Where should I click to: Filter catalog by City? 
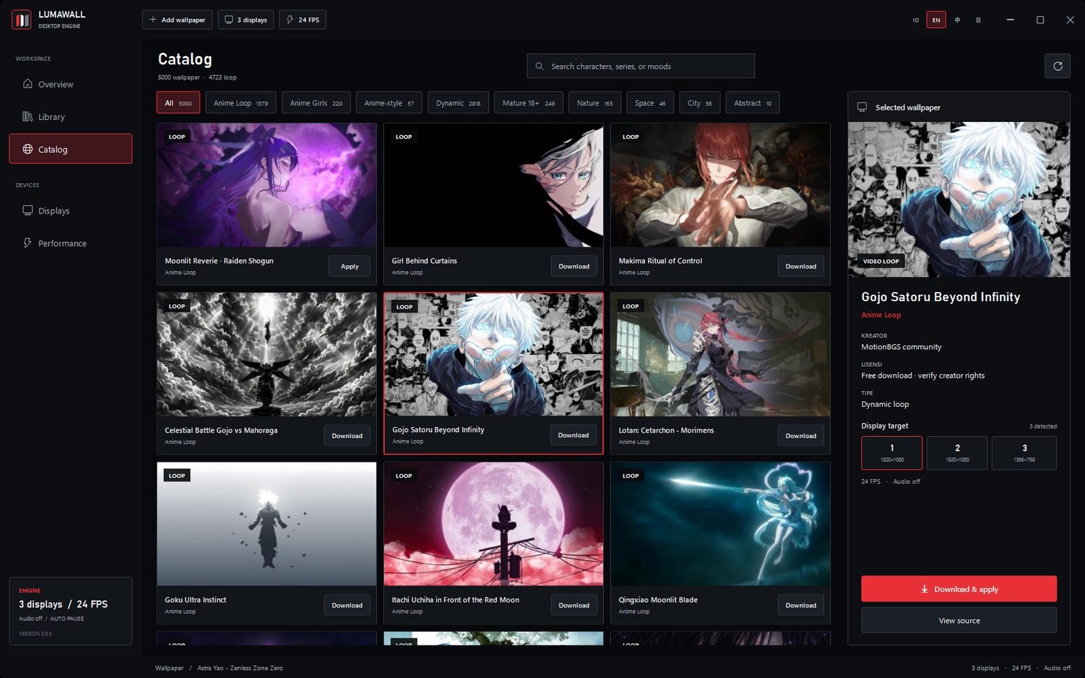click(x=700, y=103)
